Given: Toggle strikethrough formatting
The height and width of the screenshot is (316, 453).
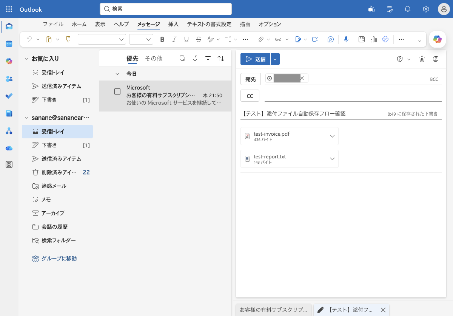Looking at the screenshot, I should click(x=199, y=39).
